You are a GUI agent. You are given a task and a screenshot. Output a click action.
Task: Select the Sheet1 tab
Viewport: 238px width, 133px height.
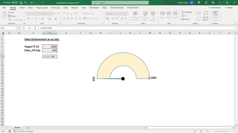tap(17, 127)
